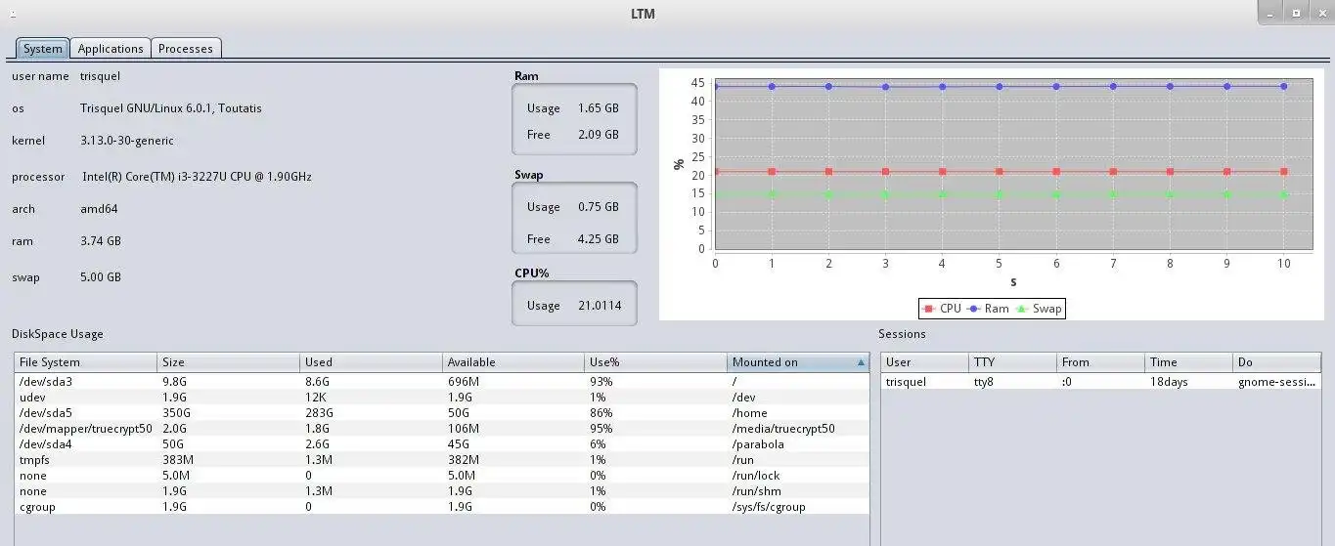Image resolution: width=1335 pixels, height=546 pixels.
Task: Click the 93% use value
Action: tap(601, 381)
